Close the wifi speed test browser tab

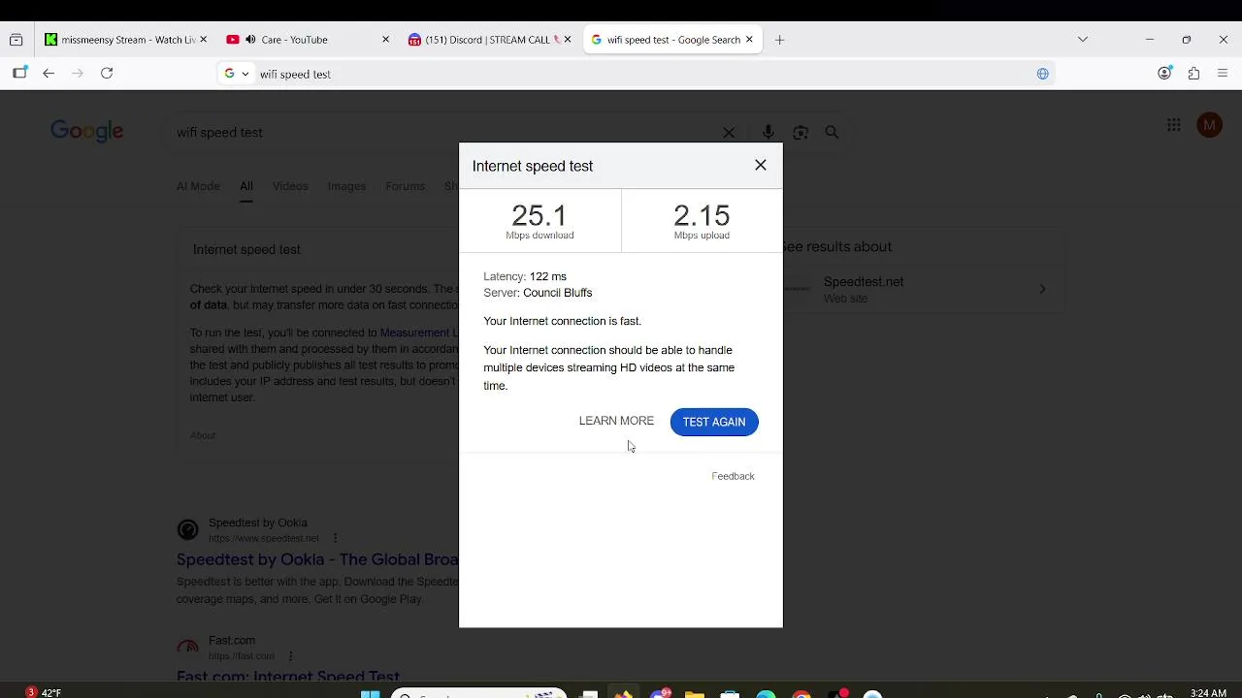[x=749, y=40]
